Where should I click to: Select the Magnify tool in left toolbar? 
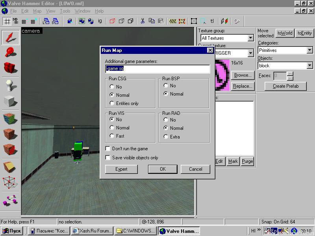[x=11, y=52]
